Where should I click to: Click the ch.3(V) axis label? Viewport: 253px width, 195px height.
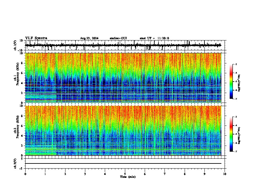click(x=15, y=163)
